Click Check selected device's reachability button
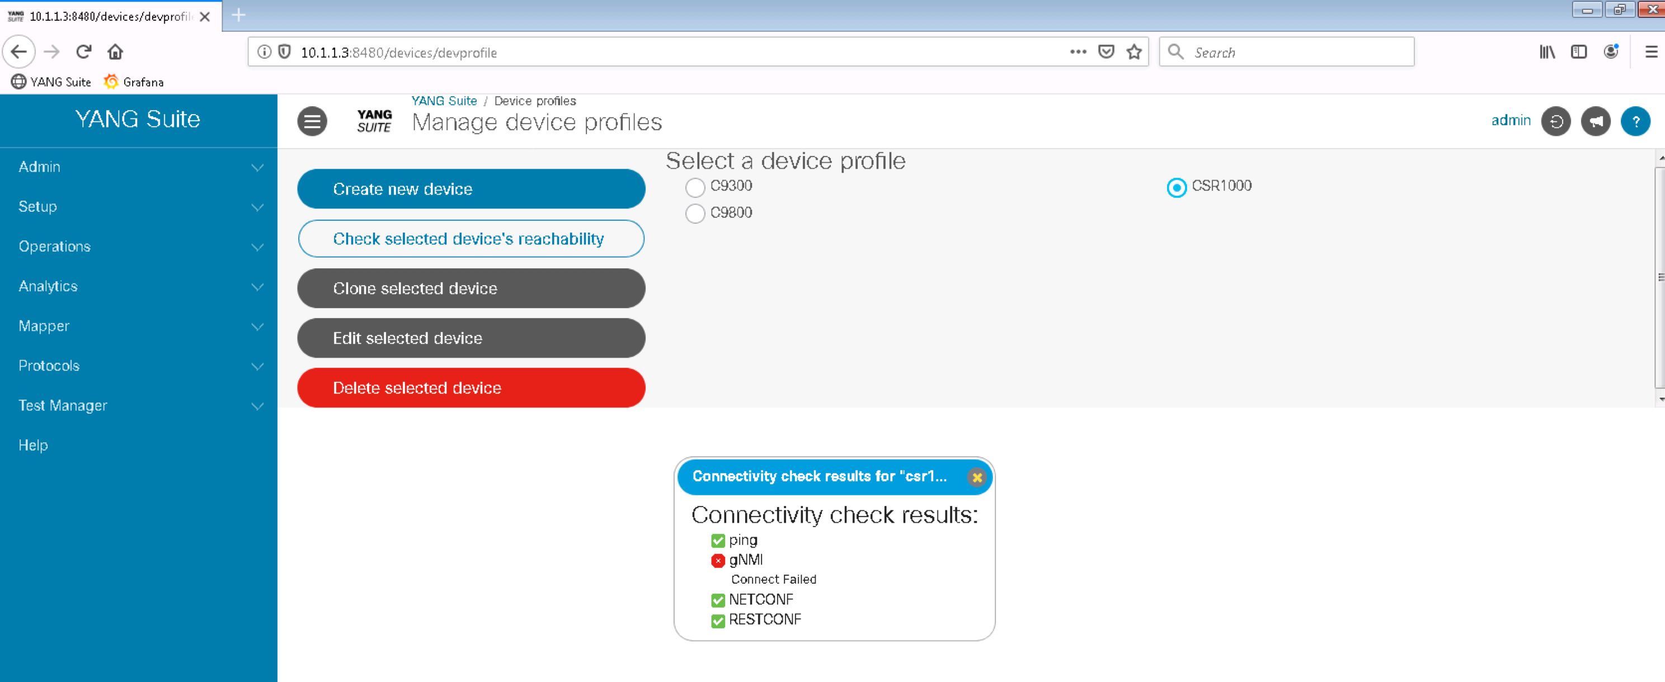This screenshot has height=682, width=1665. pos(471,238)
